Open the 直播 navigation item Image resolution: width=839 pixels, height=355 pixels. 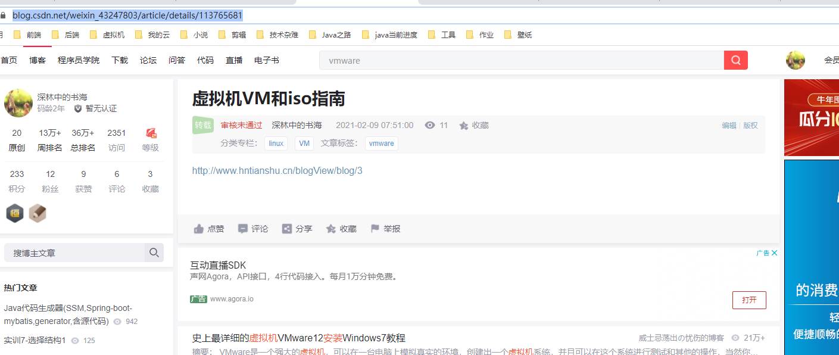234,60
